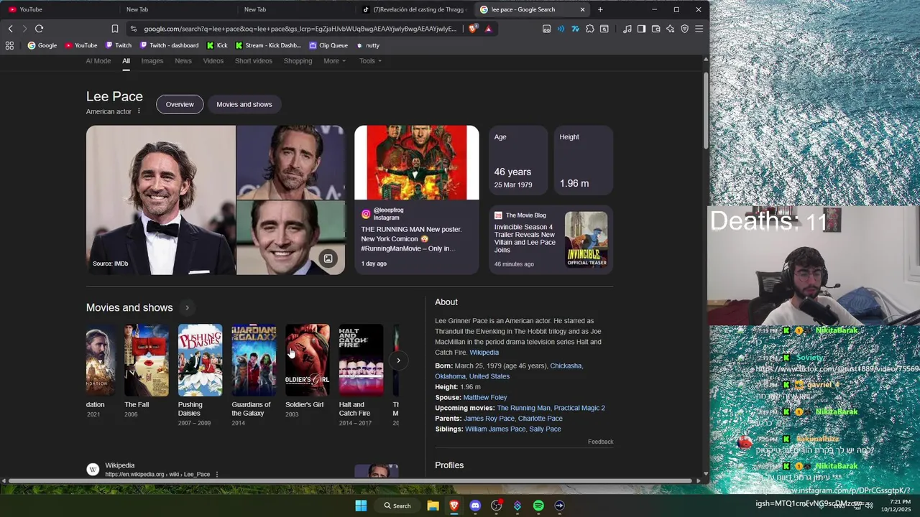This screenshot has width=920, height=517.
Task: Switch to AI Mode search
Action: (98, 61)
